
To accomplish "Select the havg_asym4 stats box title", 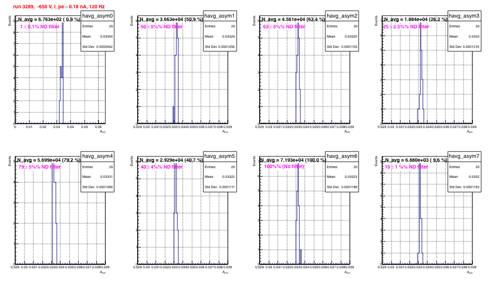I will (x=98, y=156).
